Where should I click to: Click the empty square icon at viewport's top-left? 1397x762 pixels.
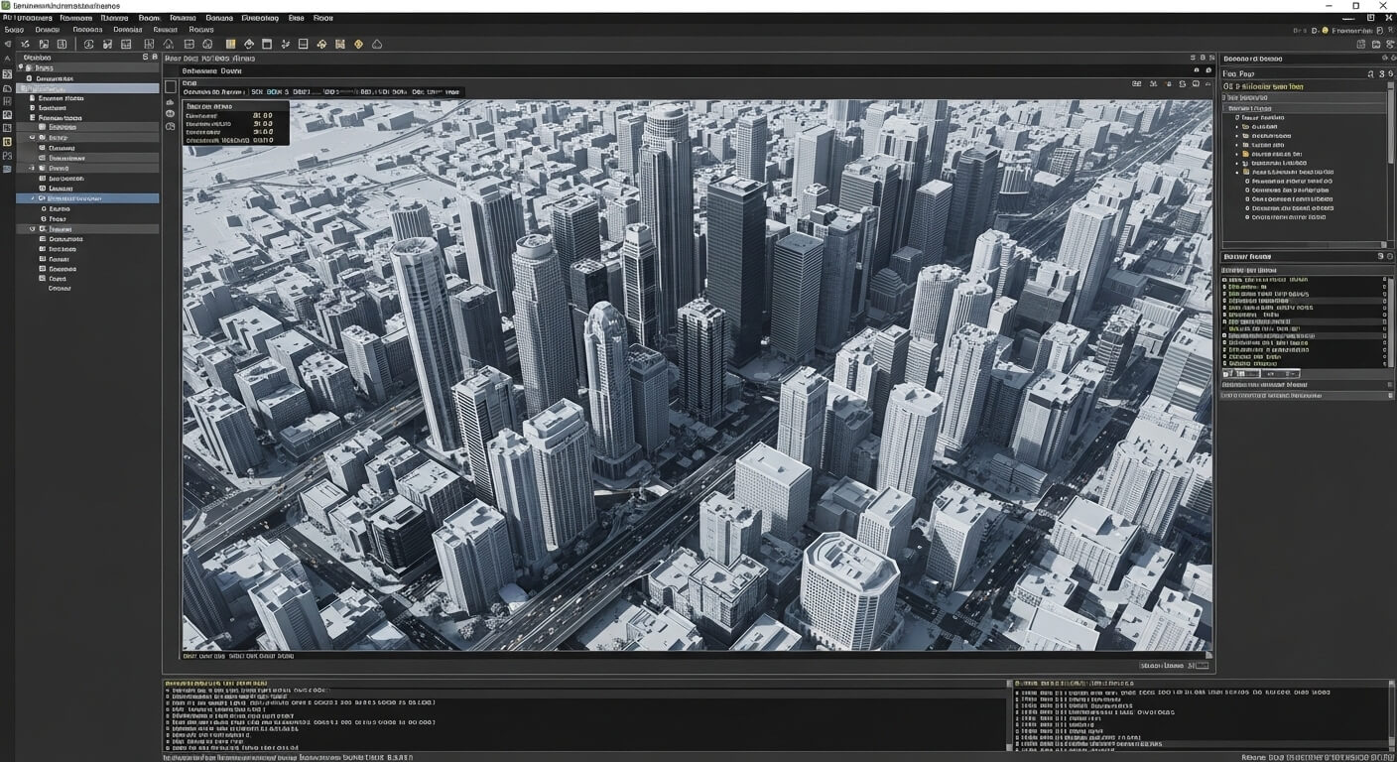pos(171,87)
